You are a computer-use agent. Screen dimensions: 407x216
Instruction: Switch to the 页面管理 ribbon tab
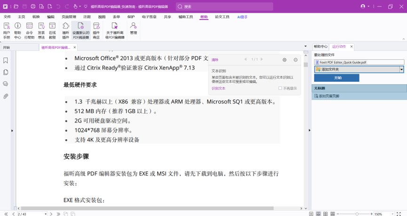point(69,17)
